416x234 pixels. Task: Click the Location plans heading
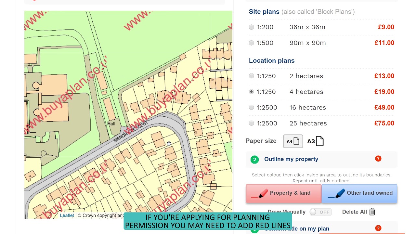click(x=272, y=60)
